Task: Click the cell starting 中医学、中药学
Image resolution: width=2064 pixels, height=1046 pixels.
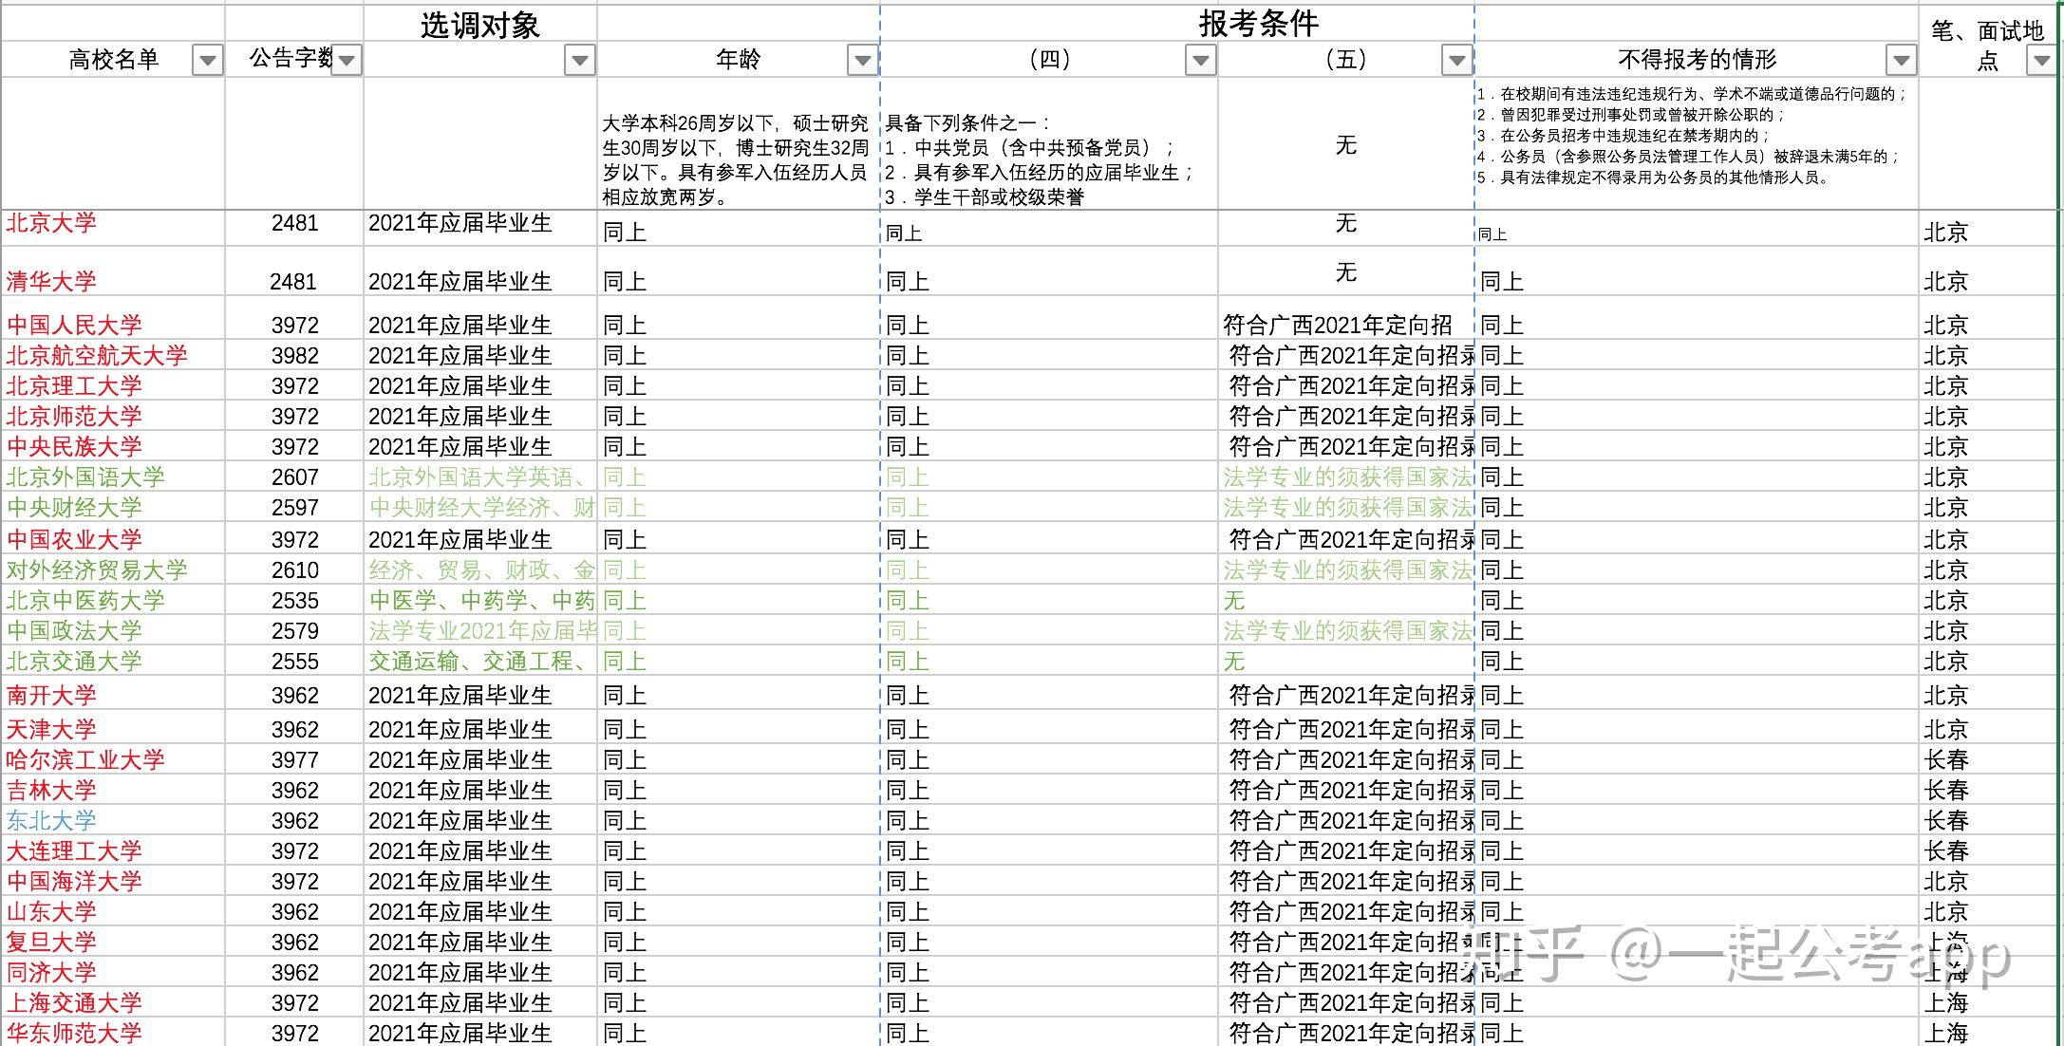Action: tap(480, 600)
